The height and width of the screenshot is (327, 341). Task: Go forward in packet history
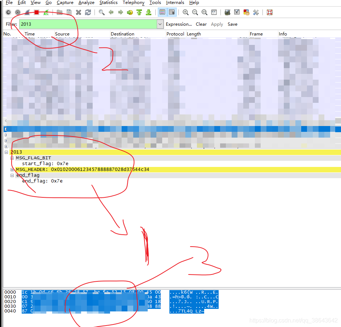click(x=121, y=12)
